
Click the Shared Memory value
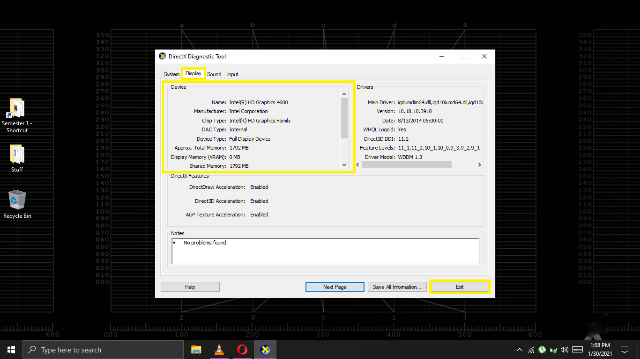click(239, 166)
